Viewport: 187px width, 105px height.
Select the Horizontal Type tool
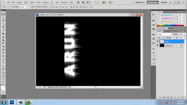point(3,63)
